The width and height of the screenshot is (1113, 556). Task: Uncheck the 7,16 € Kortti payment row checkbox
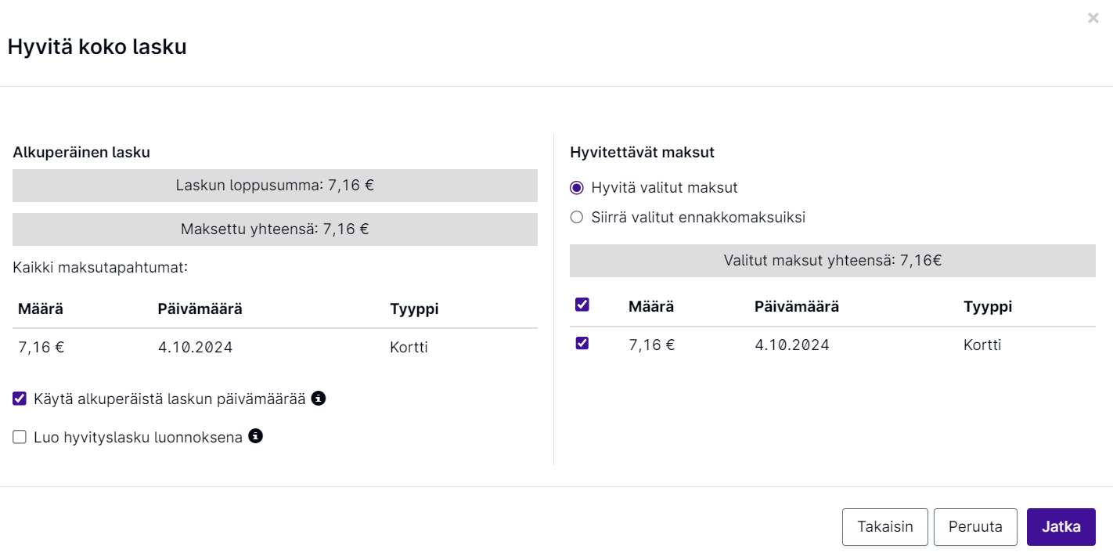(582, 343)
